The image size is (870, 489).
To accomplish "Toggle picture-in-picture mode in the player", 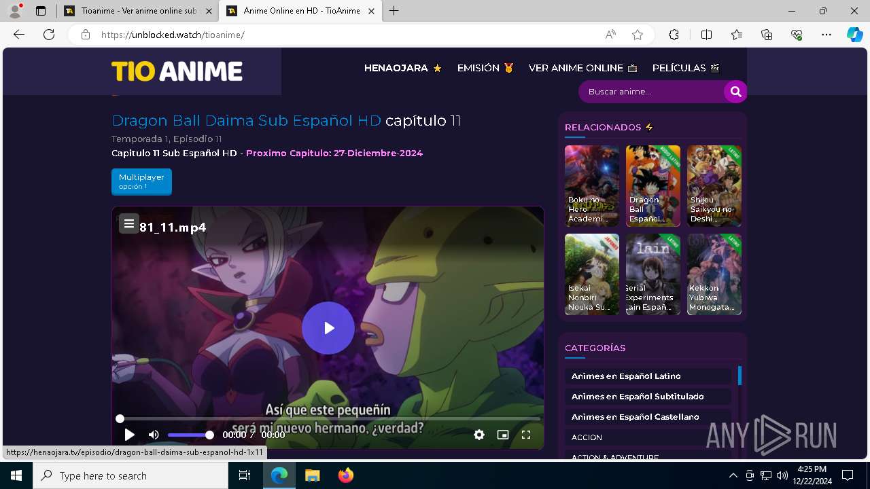I will (x=503, y=435).
